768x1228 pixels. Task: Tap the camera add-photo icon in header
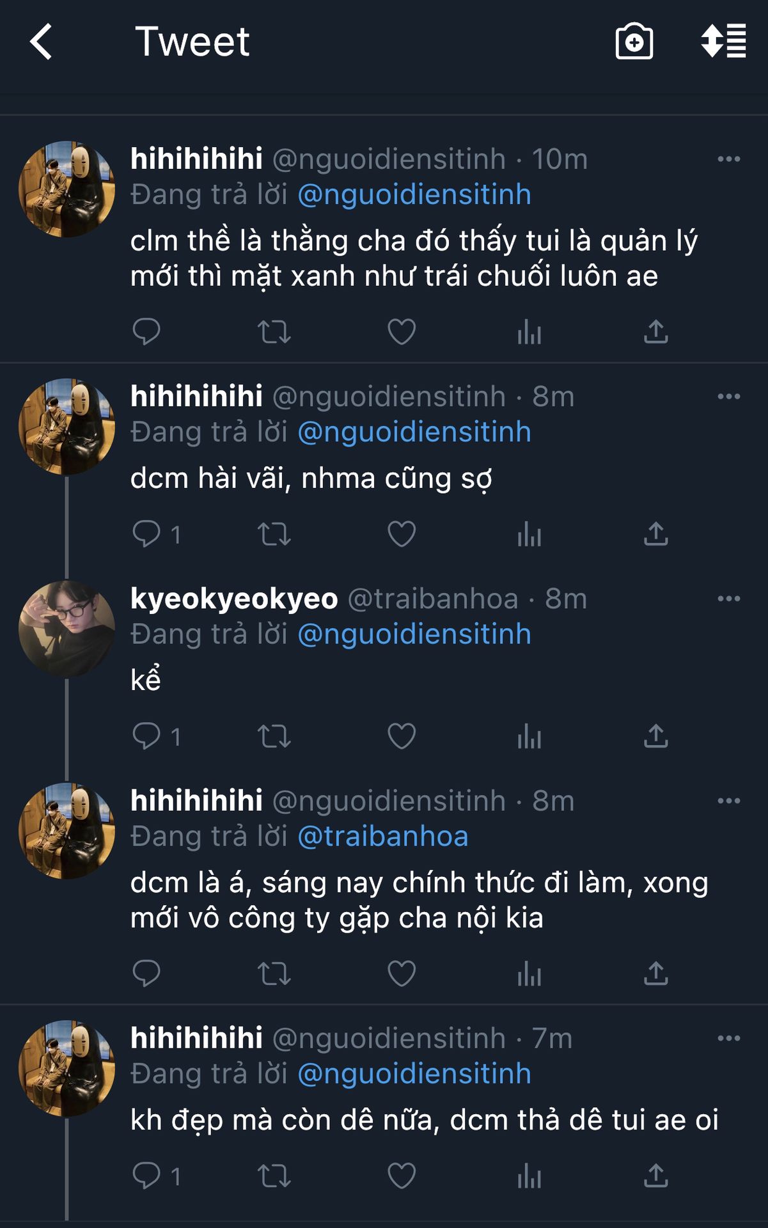(x=634, y=42)
